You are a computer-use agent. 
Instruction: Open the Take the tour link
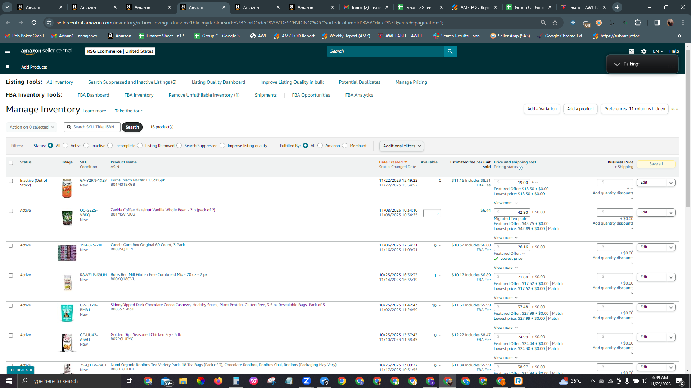click(x=128, y=111)
